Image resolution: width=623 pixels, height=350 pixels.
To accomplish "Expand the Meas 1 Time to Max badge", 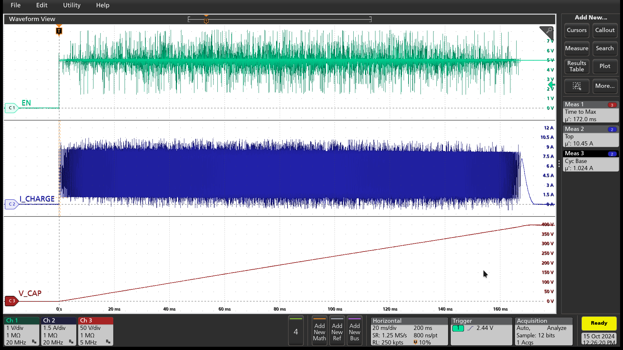I will 591,112.
